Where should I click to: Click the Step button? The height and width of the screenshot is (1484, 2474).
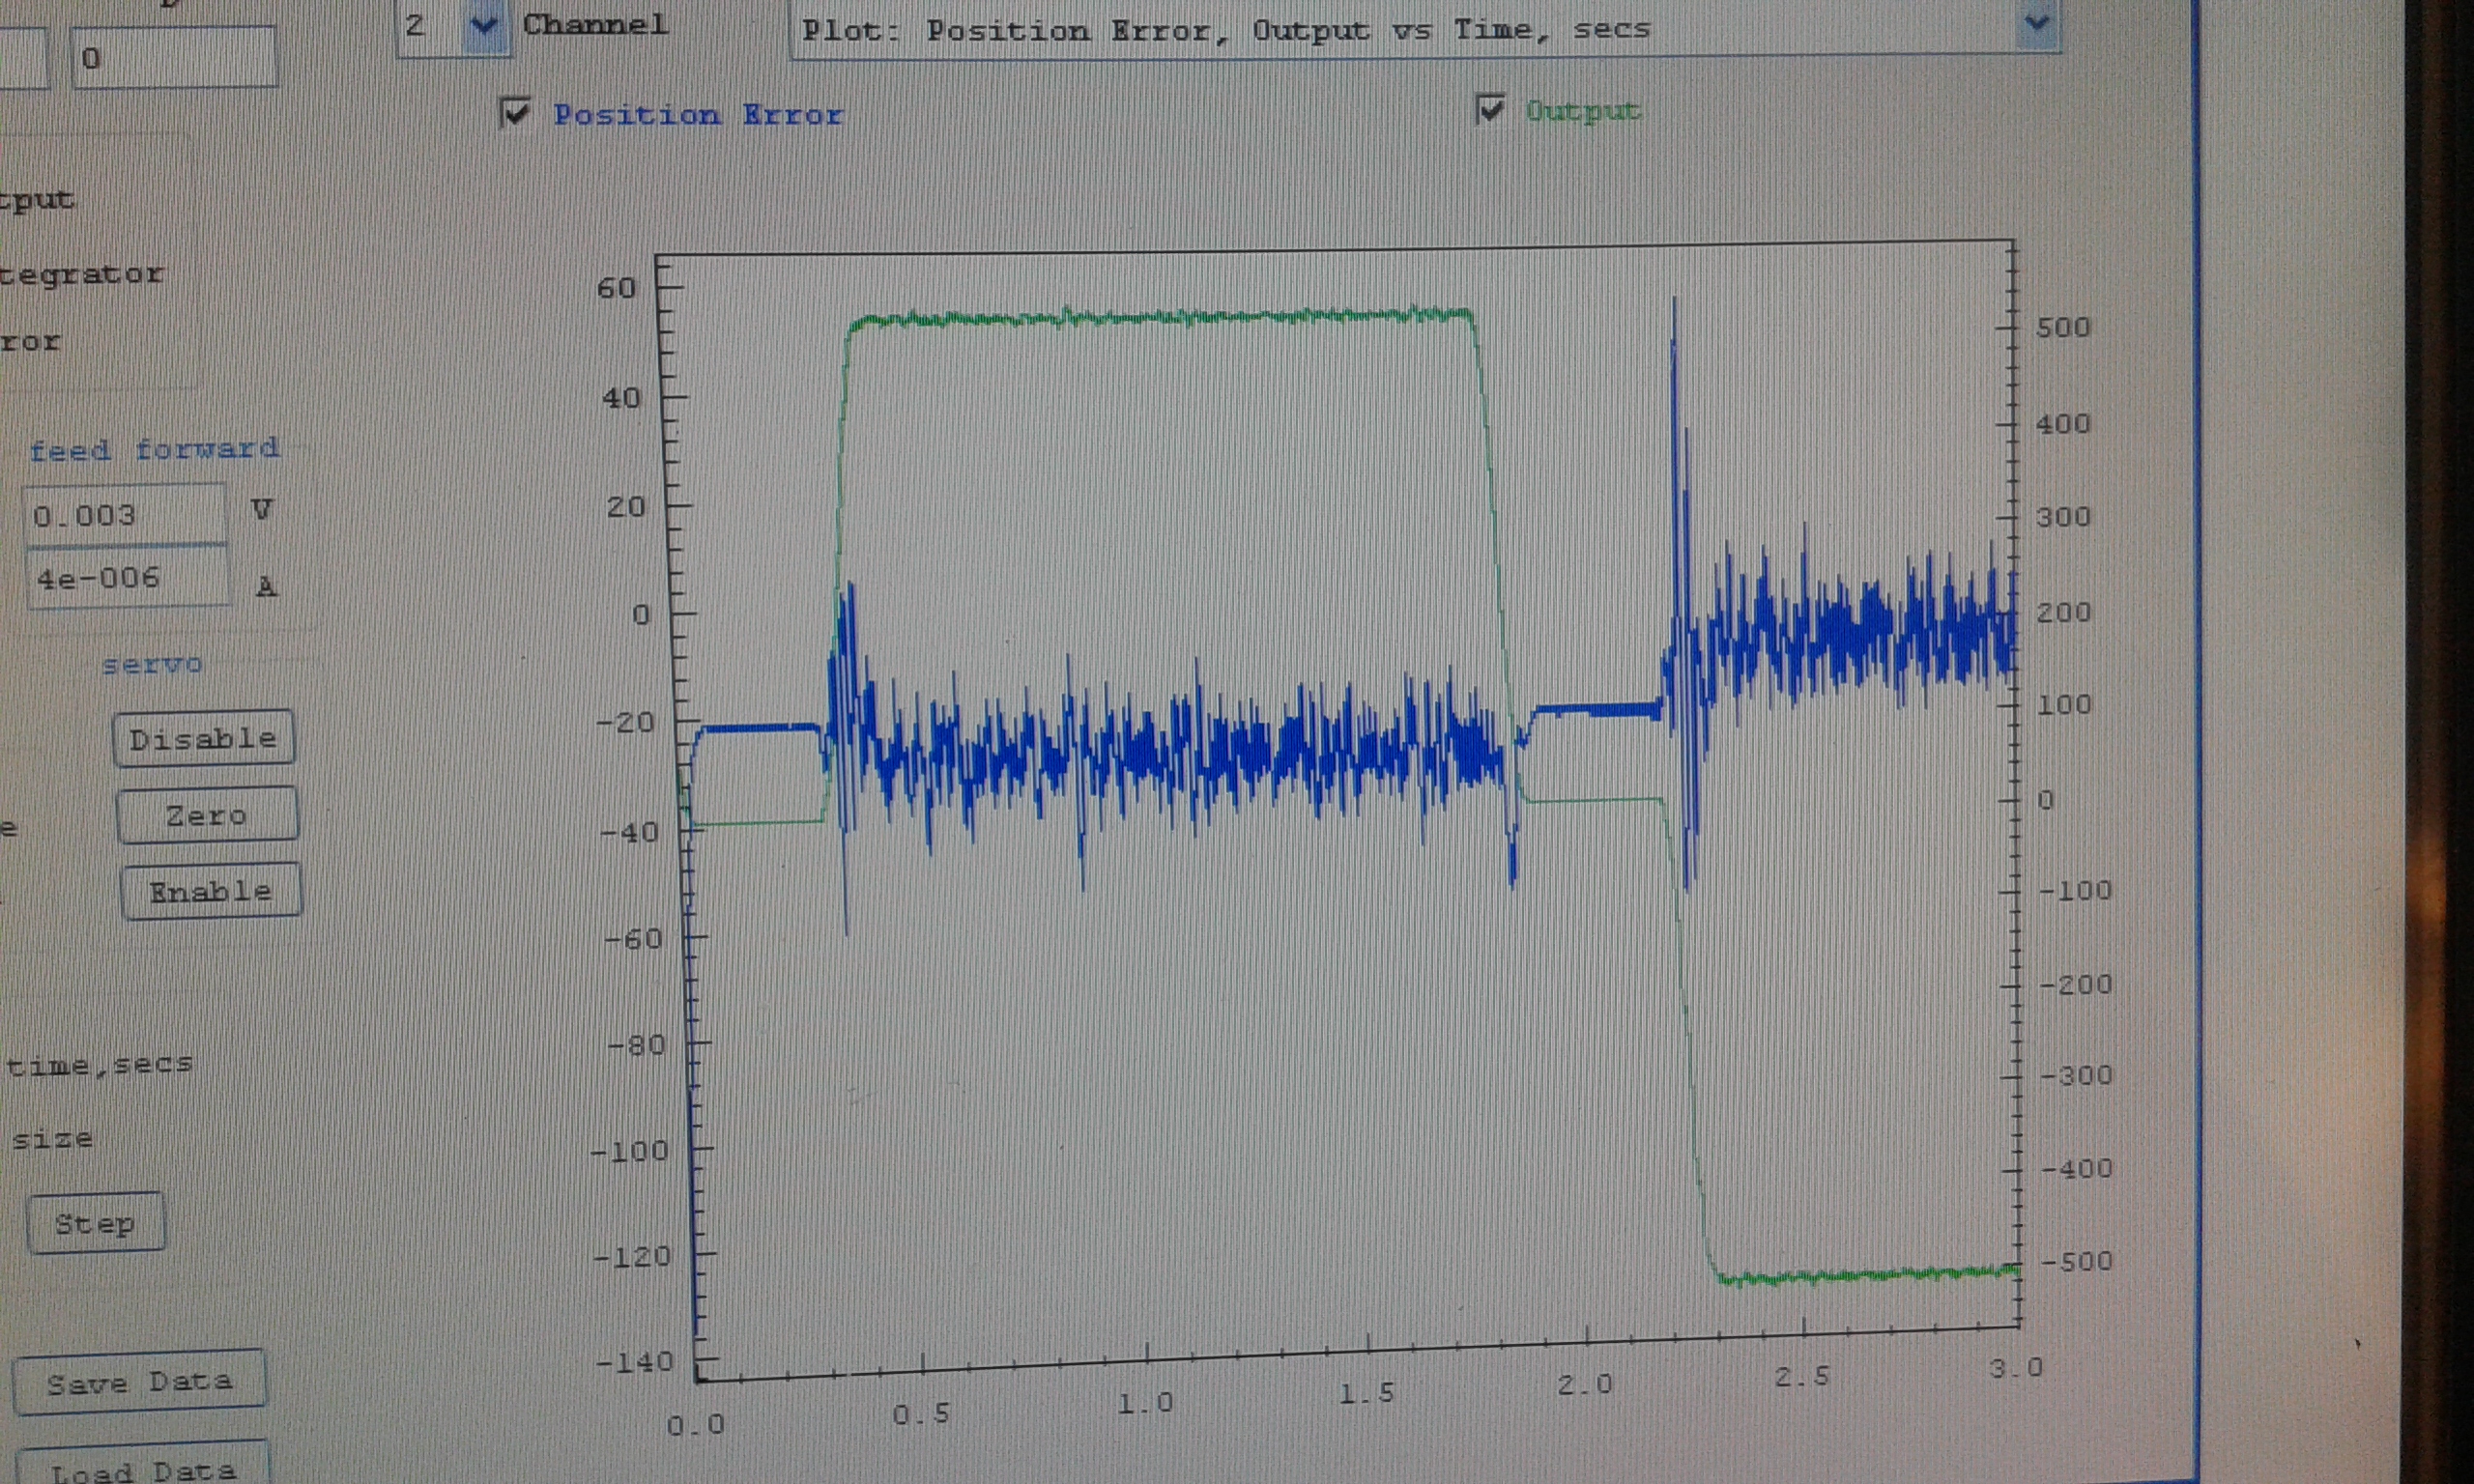coord(96,1222)
